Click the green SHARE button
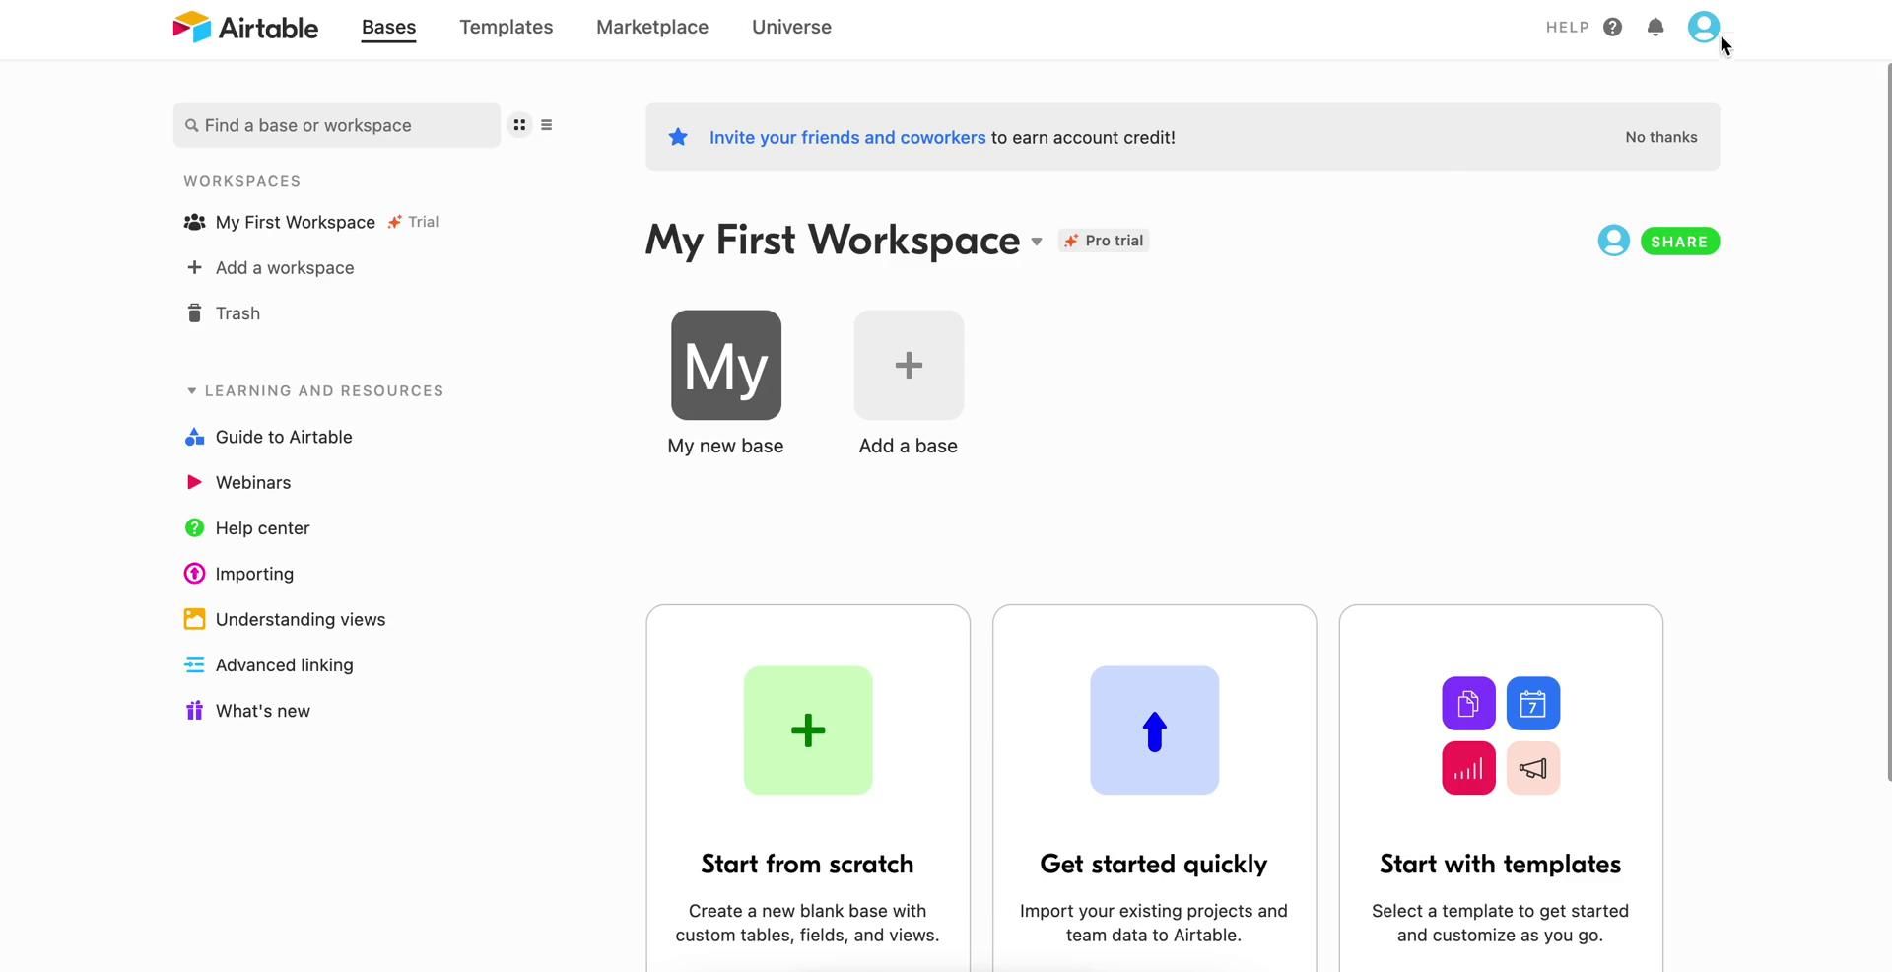The width and height of the screenshot is (1892, 972). 1680,242
